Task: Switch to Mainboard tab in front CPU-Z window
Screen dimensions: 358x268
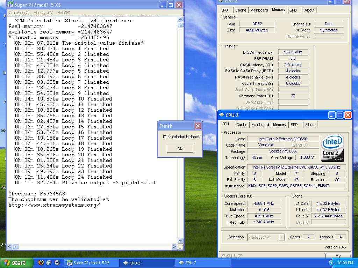Action: coord(260,125)
